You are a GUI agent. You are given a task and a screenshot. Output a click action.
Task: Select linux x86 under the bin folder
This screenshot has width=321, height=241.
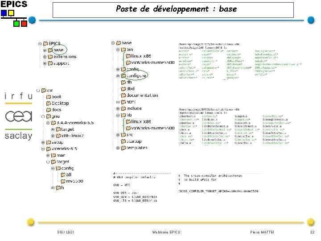click(x=141, y=56)
